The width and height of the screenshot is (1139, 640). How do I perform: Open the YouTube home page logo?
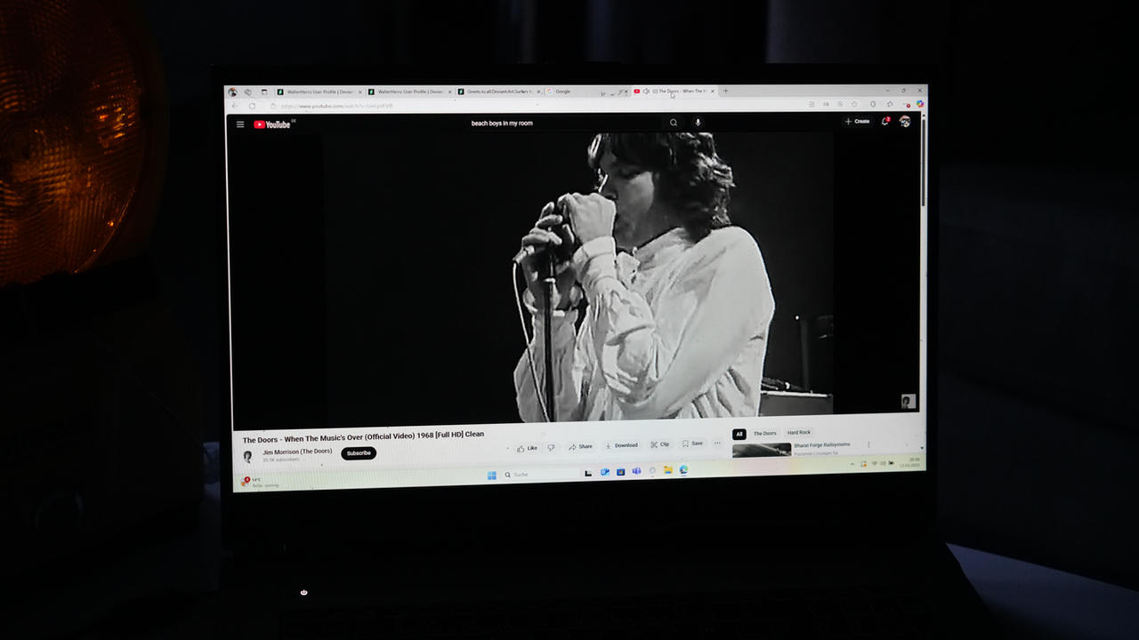[x=271, y=124]
